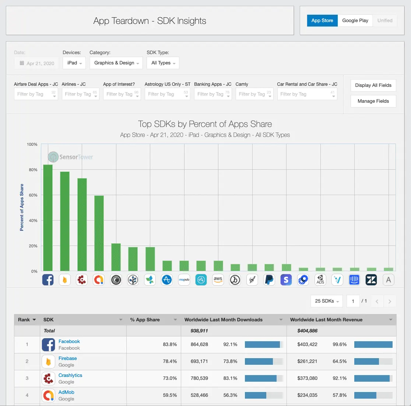Go to the previous page arrow
411x406 pixels.
point(377,301)
